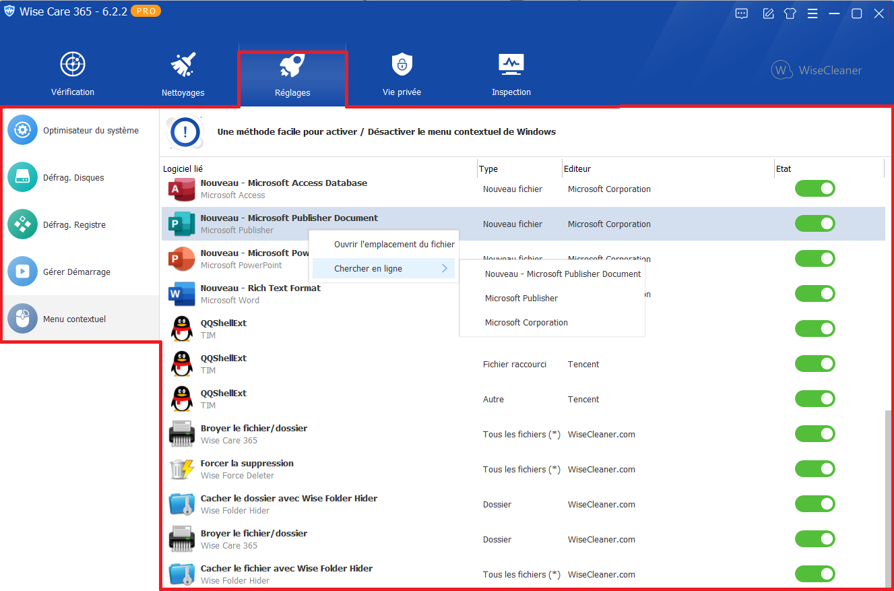Open the Inspection monitor icon
This screenshot has width=894, height=591.
pyautogui.click(x=511, y=65)
